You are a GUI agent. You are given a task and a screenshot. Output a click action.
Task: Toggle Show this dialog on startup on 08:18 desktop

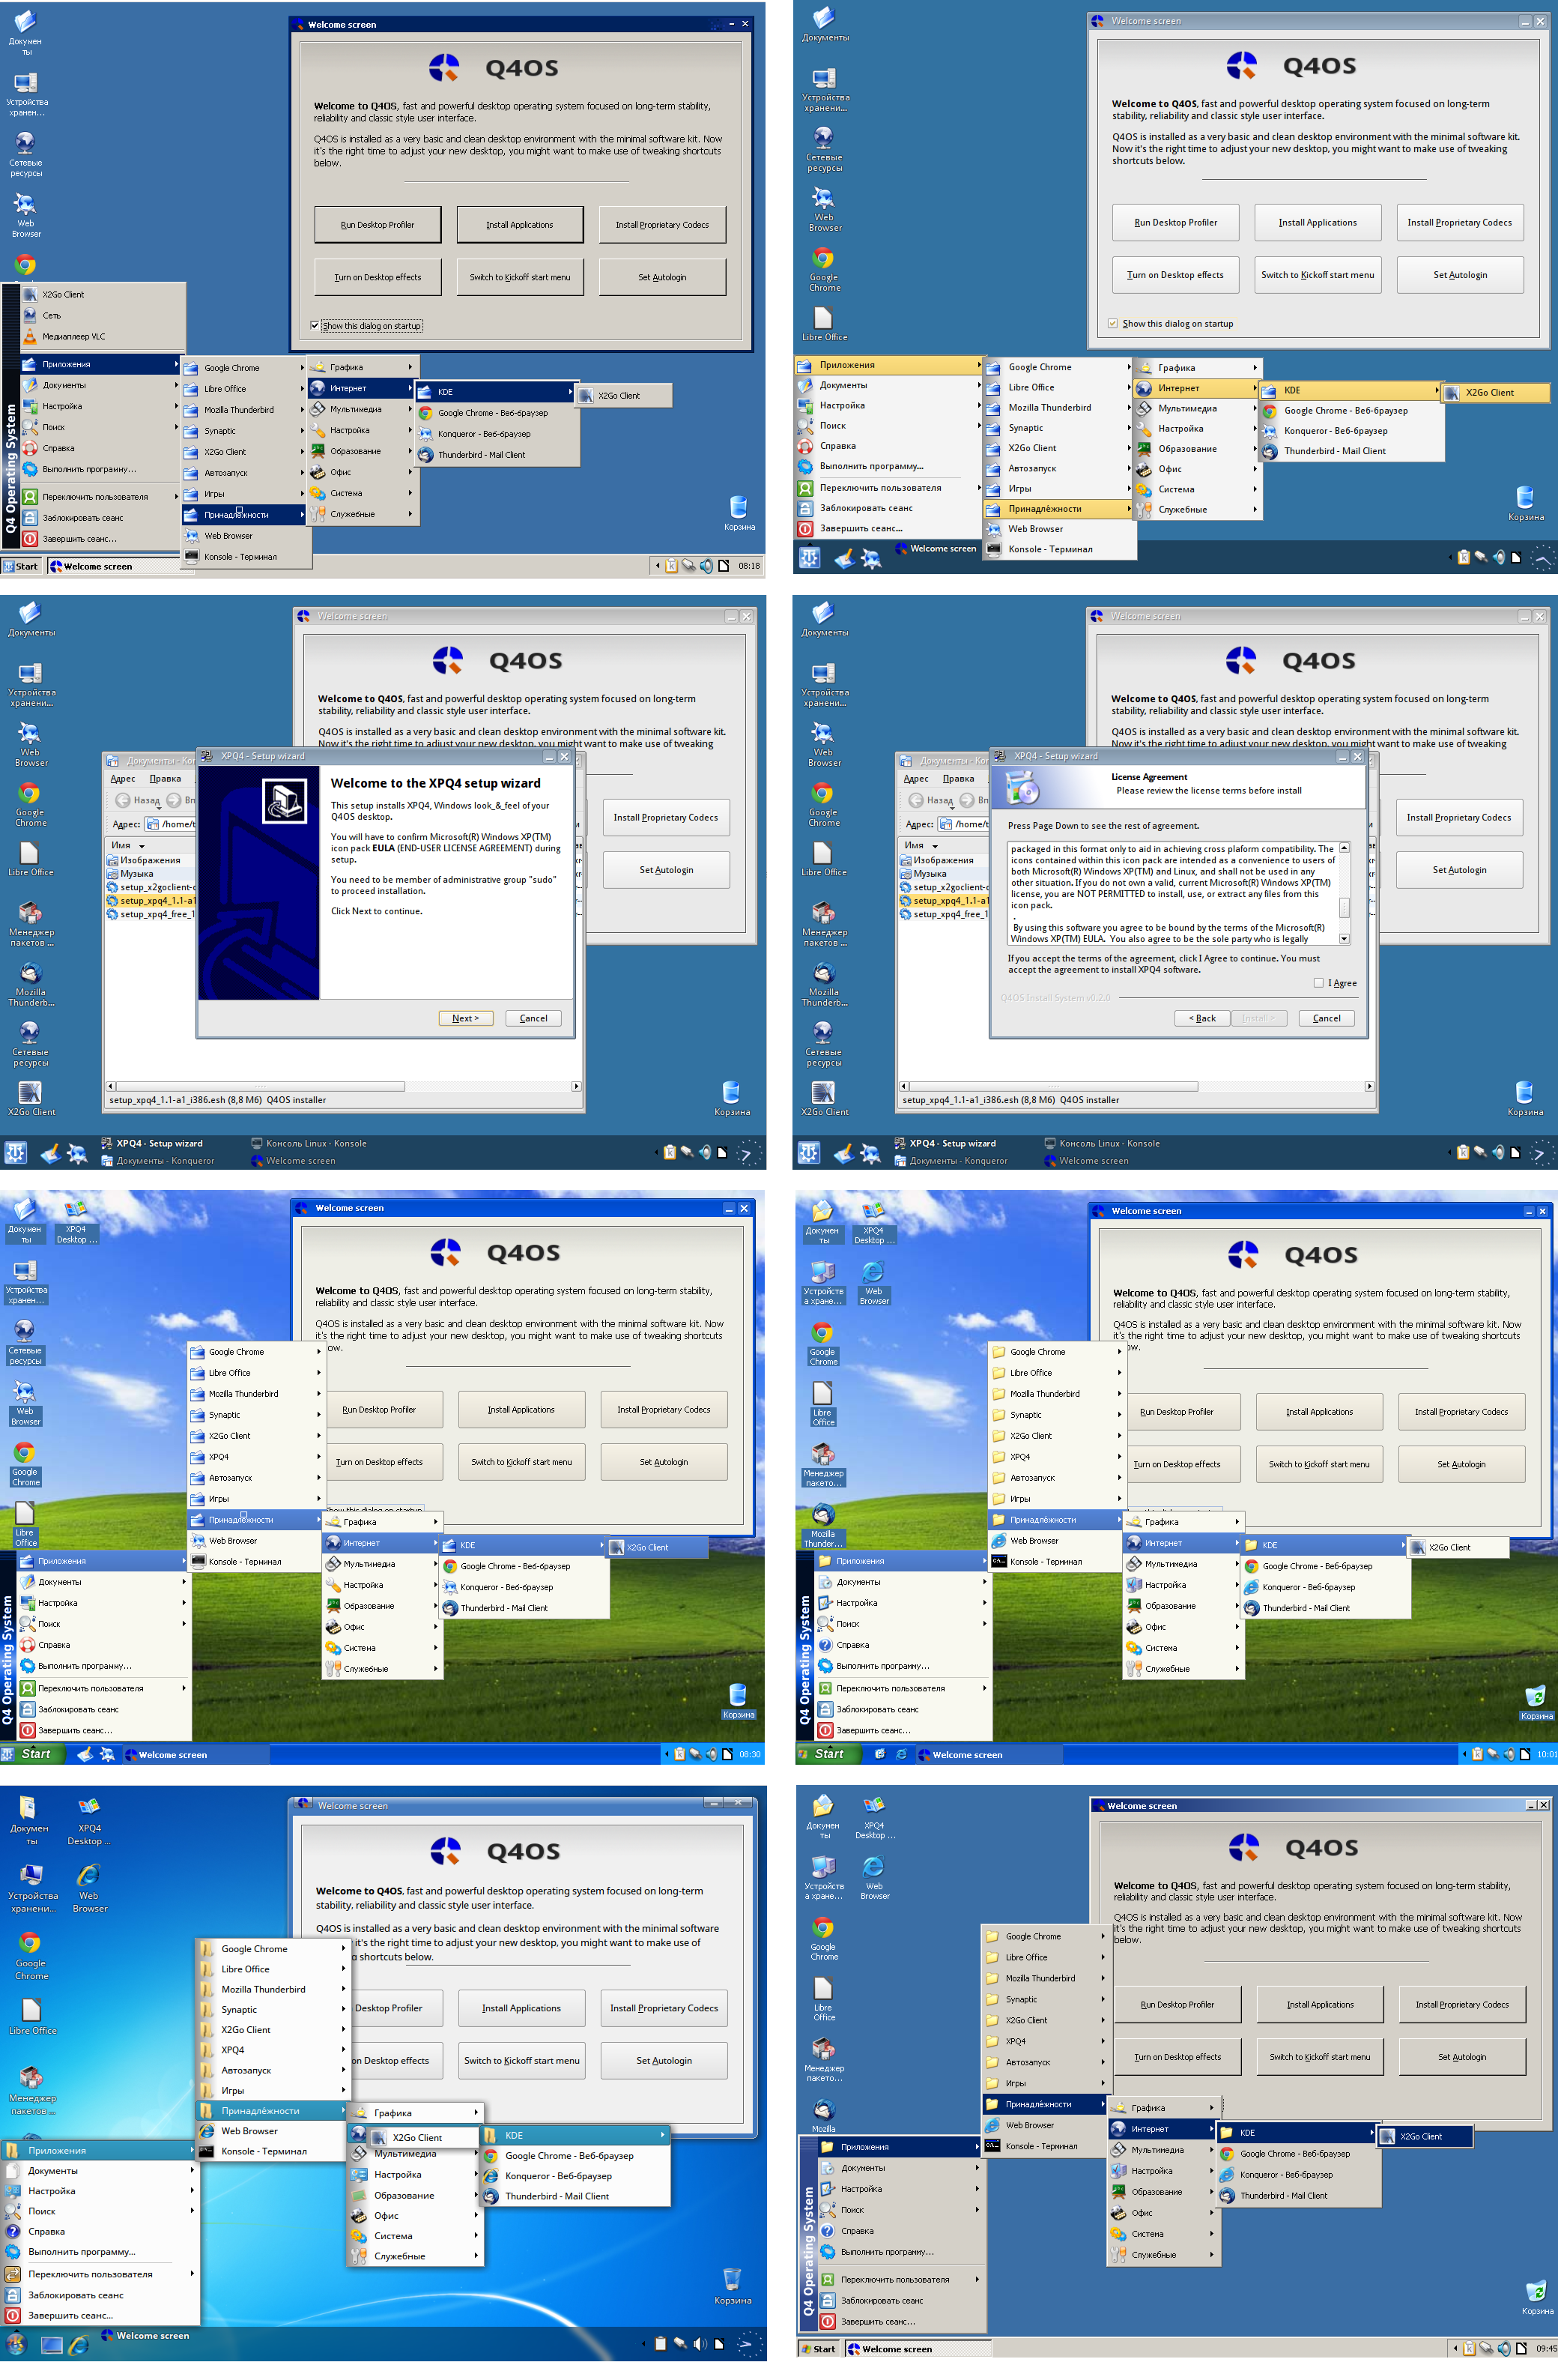point(316,326)
